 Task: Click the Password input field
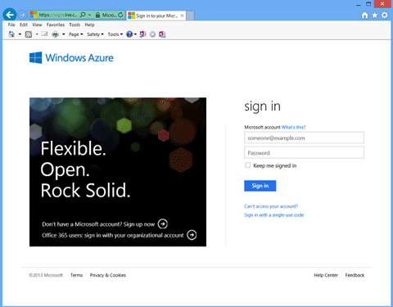[304, 152]
